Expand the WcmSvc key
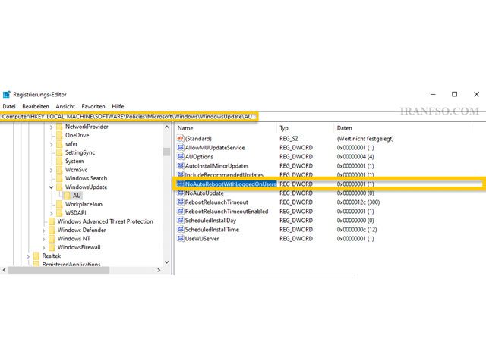 (x=51, y=170)
